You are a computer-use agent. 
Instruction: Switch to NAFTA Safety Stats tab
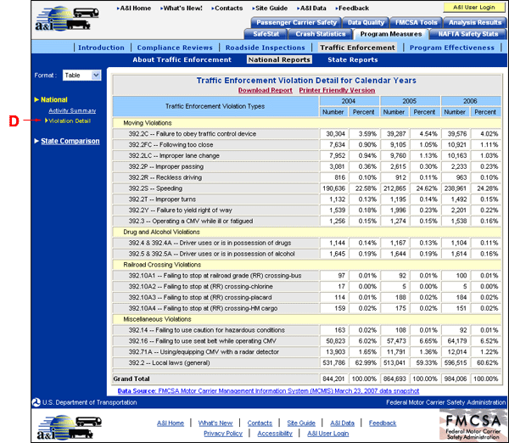(x=468, y=34)
